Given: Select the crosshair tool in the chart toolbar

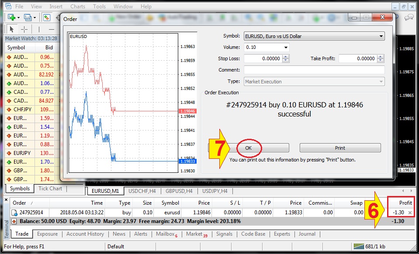Looking at the screenshot, I should [x=24, y=29].
